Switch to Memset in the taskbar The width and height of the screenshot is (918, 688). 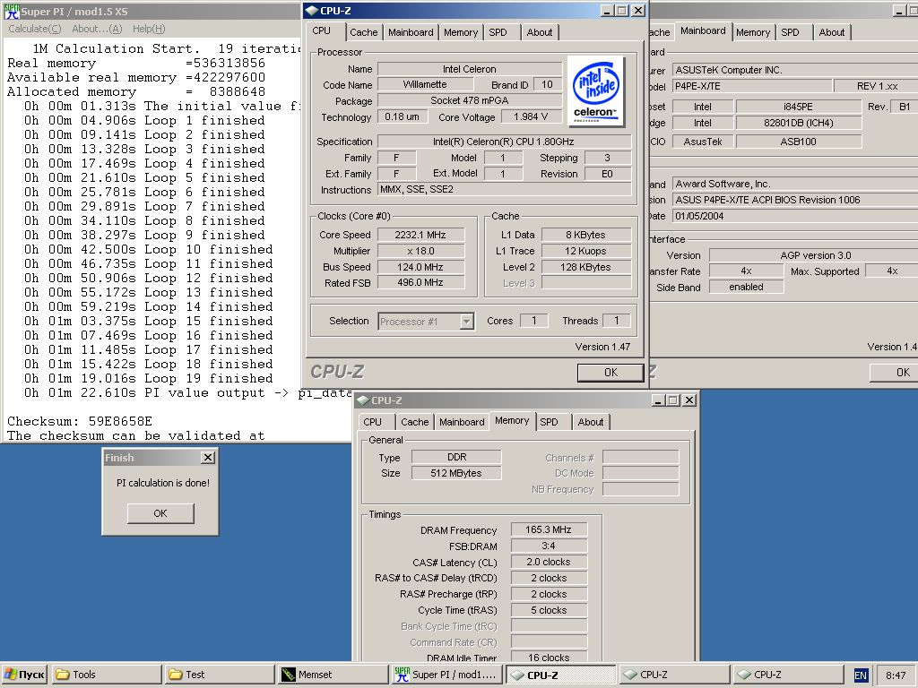pyautogui.click(x=332, y=675)
